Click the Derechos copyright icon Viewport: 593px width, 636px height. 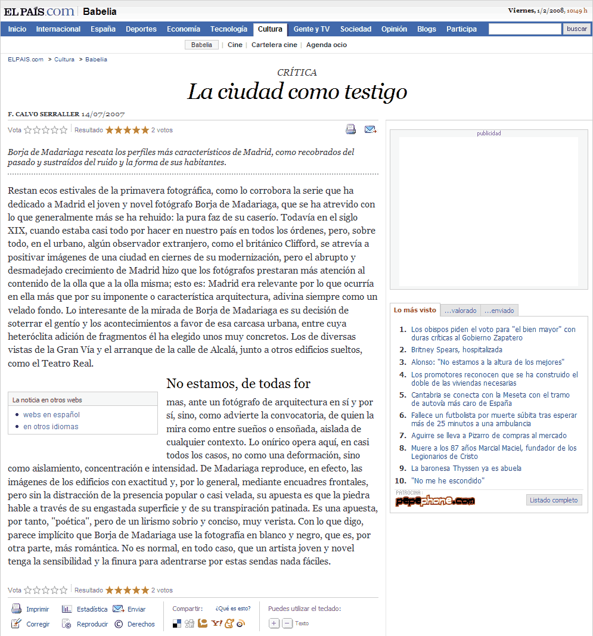click(119, 624)
